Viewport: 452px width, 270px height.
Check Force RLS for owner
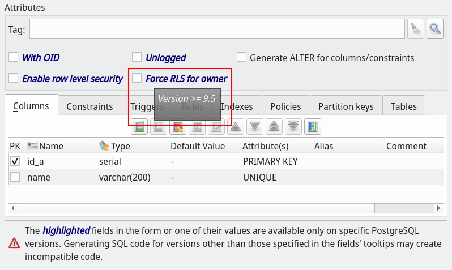(137, 78)
